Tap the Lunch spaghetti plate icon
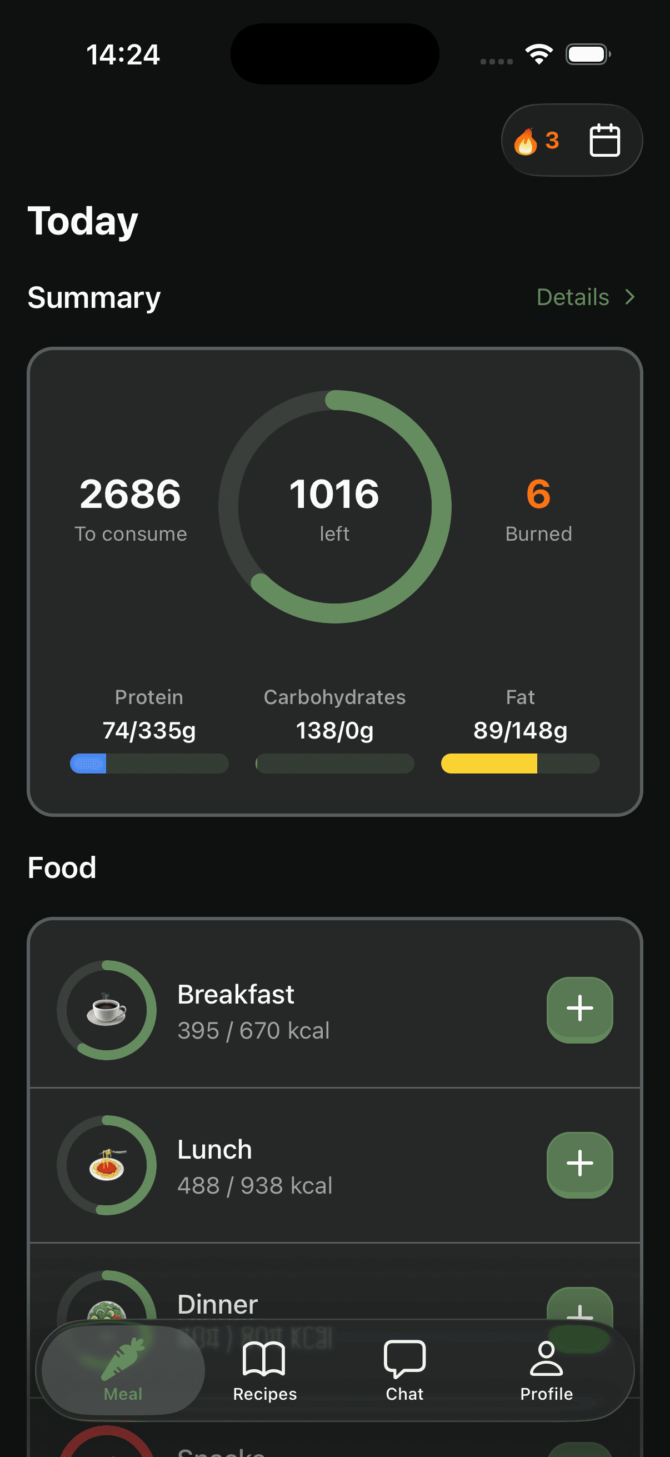 click(106, 1165)
